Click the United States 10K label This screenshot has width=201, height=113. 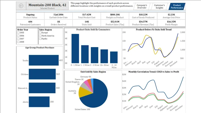(82, 110)
